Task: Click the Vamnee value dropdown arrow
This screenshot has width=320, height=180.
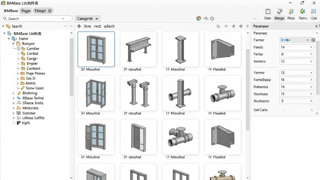Action: coord(311,72)
